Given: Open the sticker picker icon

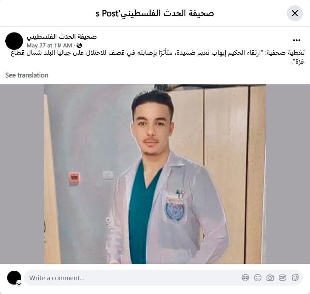Looking at the screenshot, I should point(295,278).
